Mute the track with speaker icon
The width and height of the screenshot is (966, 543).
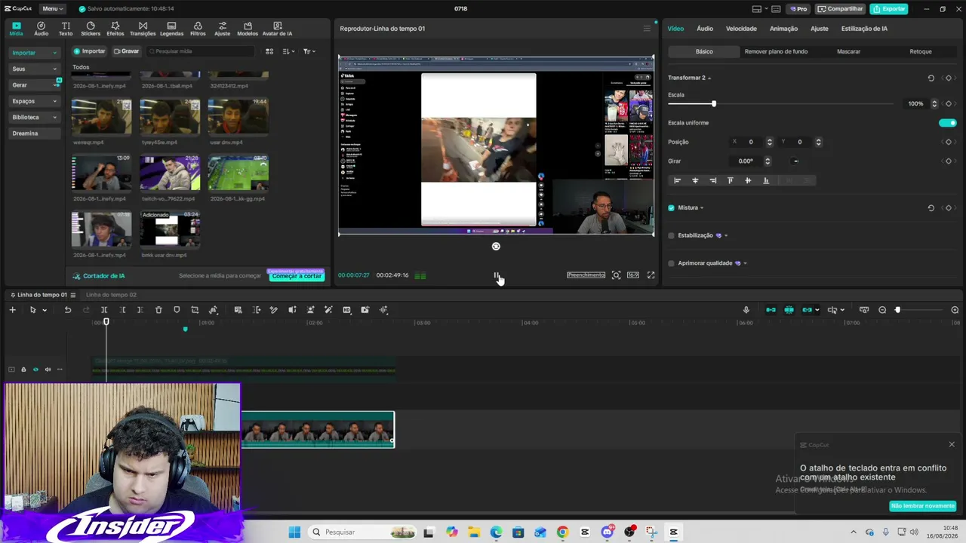coord(48,370)
